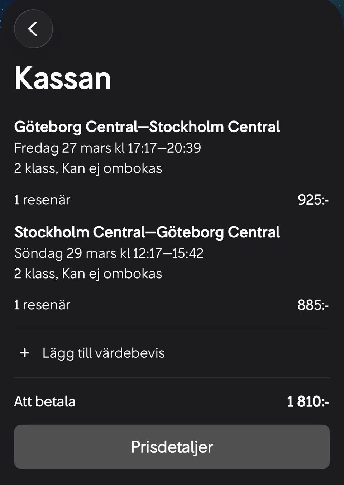Tap 1 resenär next to the 885:- price
Image resolution: width=344 pixels, height=485 pixels.
(42, 305)
